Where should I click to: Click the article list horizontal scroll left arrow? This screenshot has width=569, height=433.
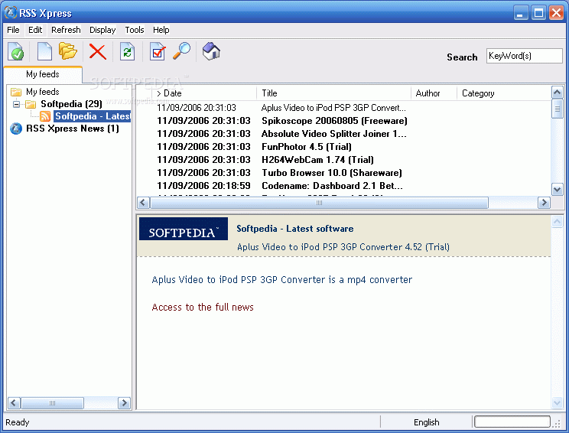143,203
